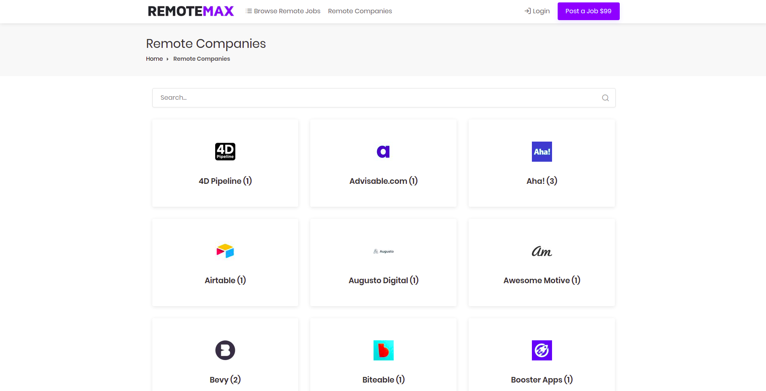The width and height of the screenshot is (766, 391).
Task: Click the Biteable logo icon
Action: [383, 350]
